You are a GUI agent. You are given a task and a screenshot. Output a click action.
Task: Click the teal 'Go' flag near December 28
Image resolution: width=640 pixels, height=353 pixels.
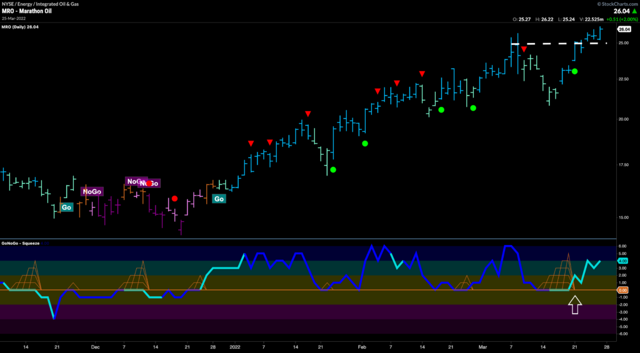219,199
